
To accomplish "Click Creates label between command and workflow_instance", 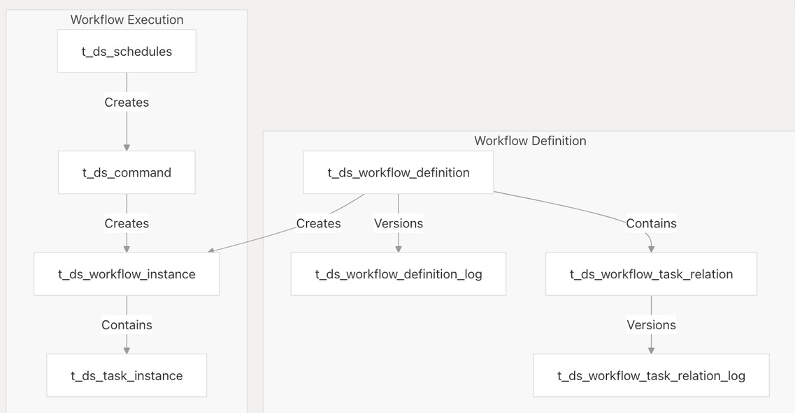I will click(127, 223).
